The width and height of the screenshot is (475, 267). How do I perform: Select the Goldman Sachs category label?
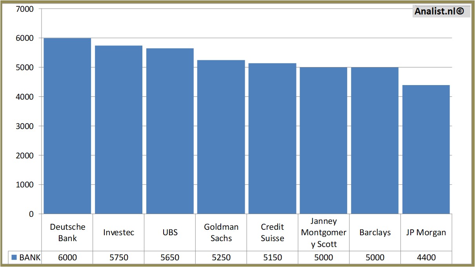tap(221, 232)
